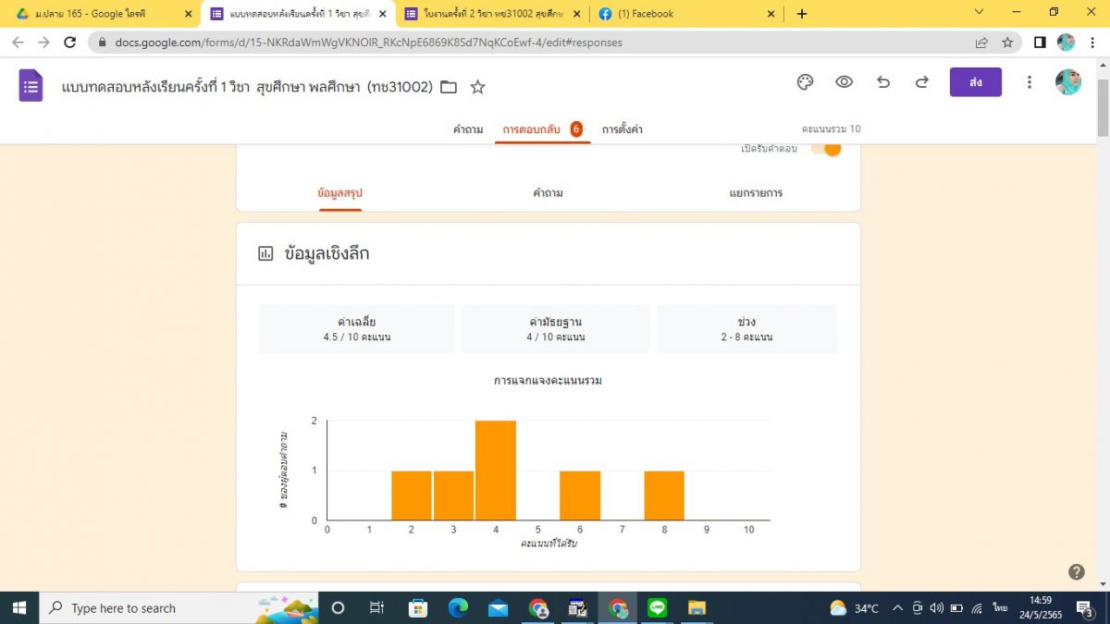The image size is (1110, 624).
Task: Open the help question mark button
Action: (x=1076, y=572)
